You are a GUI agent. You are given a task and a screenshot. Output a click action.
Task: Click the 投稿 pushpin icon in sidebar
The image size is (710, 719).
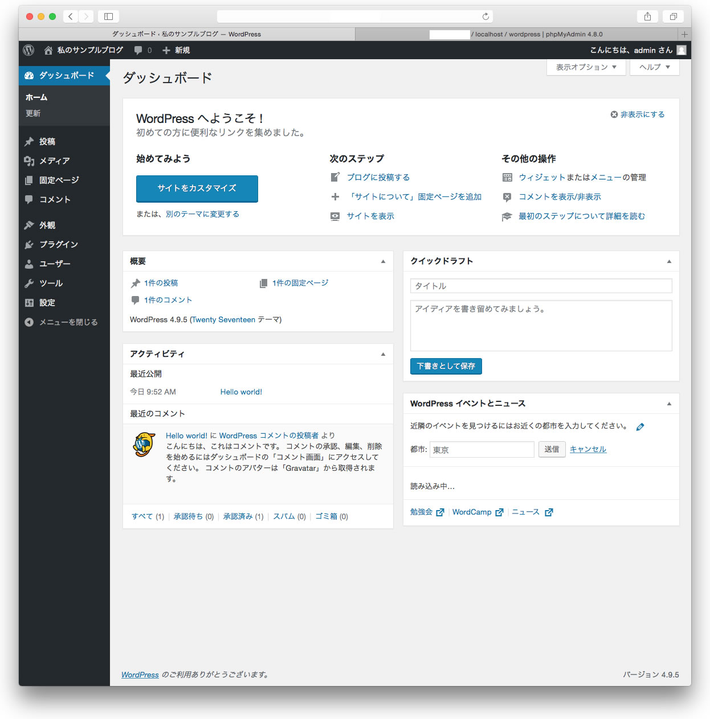pyautogui.click(x=29, y=141)
